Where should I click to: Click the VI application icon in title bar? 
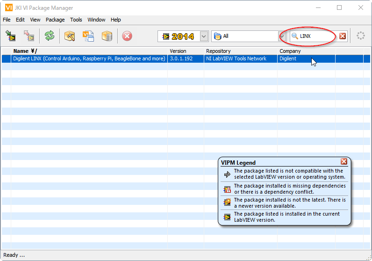(9, 8)
